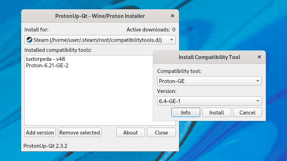The width and height of the screenshot is (287, 161).
Task: Cancel the Install Compatibility Tool dialog
Action: point(248,112)
